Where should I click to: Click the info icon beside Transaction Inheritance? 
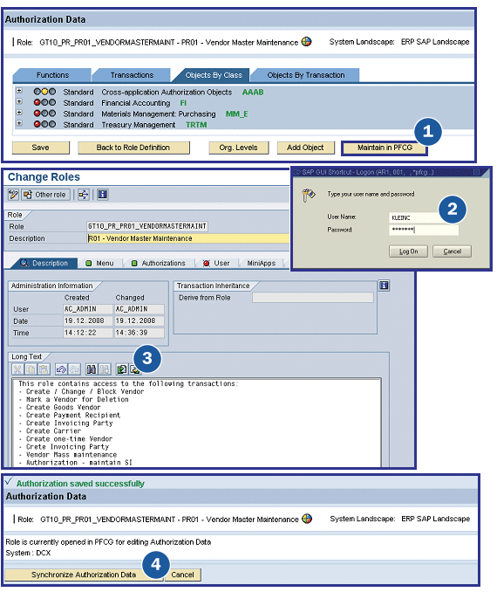384,286
